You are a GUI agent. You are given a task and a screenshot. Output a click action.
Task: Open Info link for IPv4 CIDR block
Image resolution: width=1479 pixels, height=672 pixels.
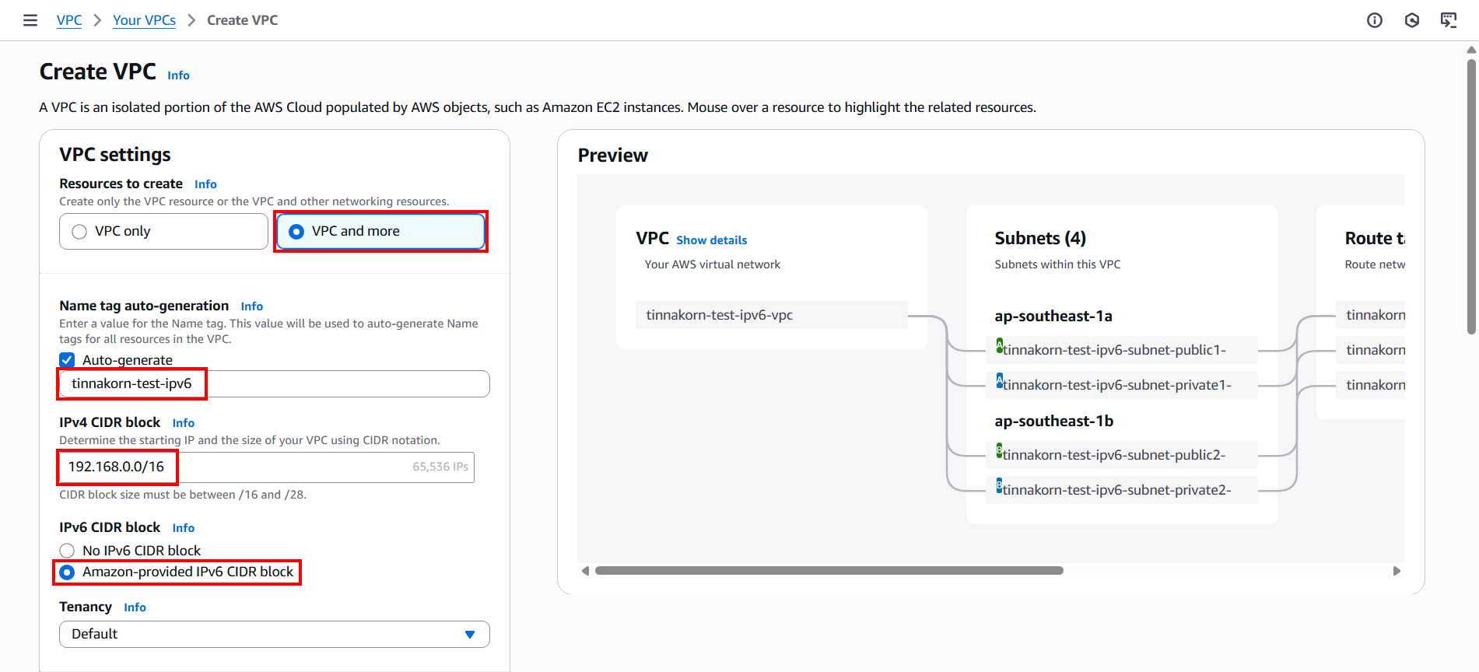[184, 423]
